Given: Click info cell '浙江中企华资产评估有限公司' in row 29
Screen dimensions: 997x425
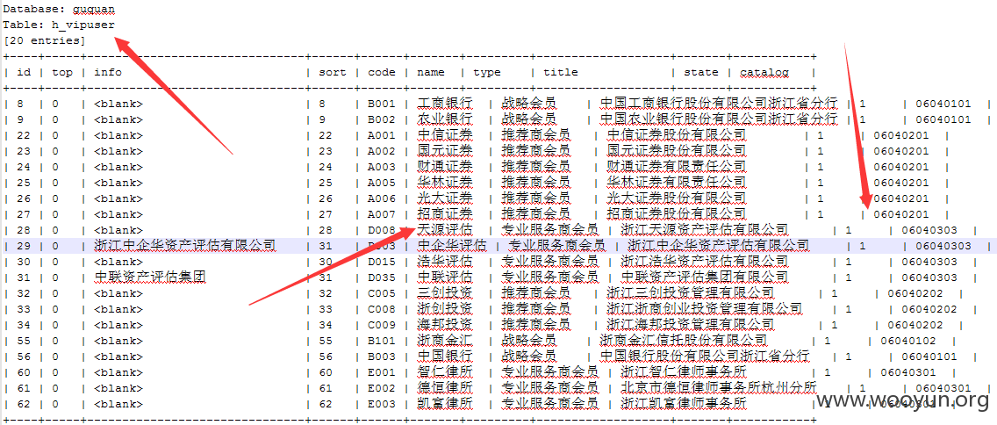Looking at the screenshot, I should (x=185, y=246).
